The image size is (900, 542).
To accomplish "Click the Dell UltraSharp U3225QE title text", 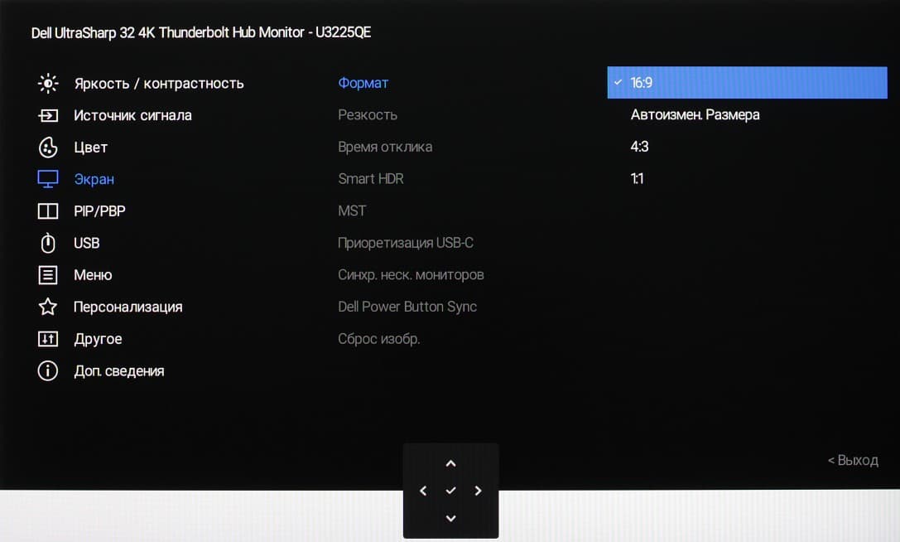I will (x=201, y=33).
